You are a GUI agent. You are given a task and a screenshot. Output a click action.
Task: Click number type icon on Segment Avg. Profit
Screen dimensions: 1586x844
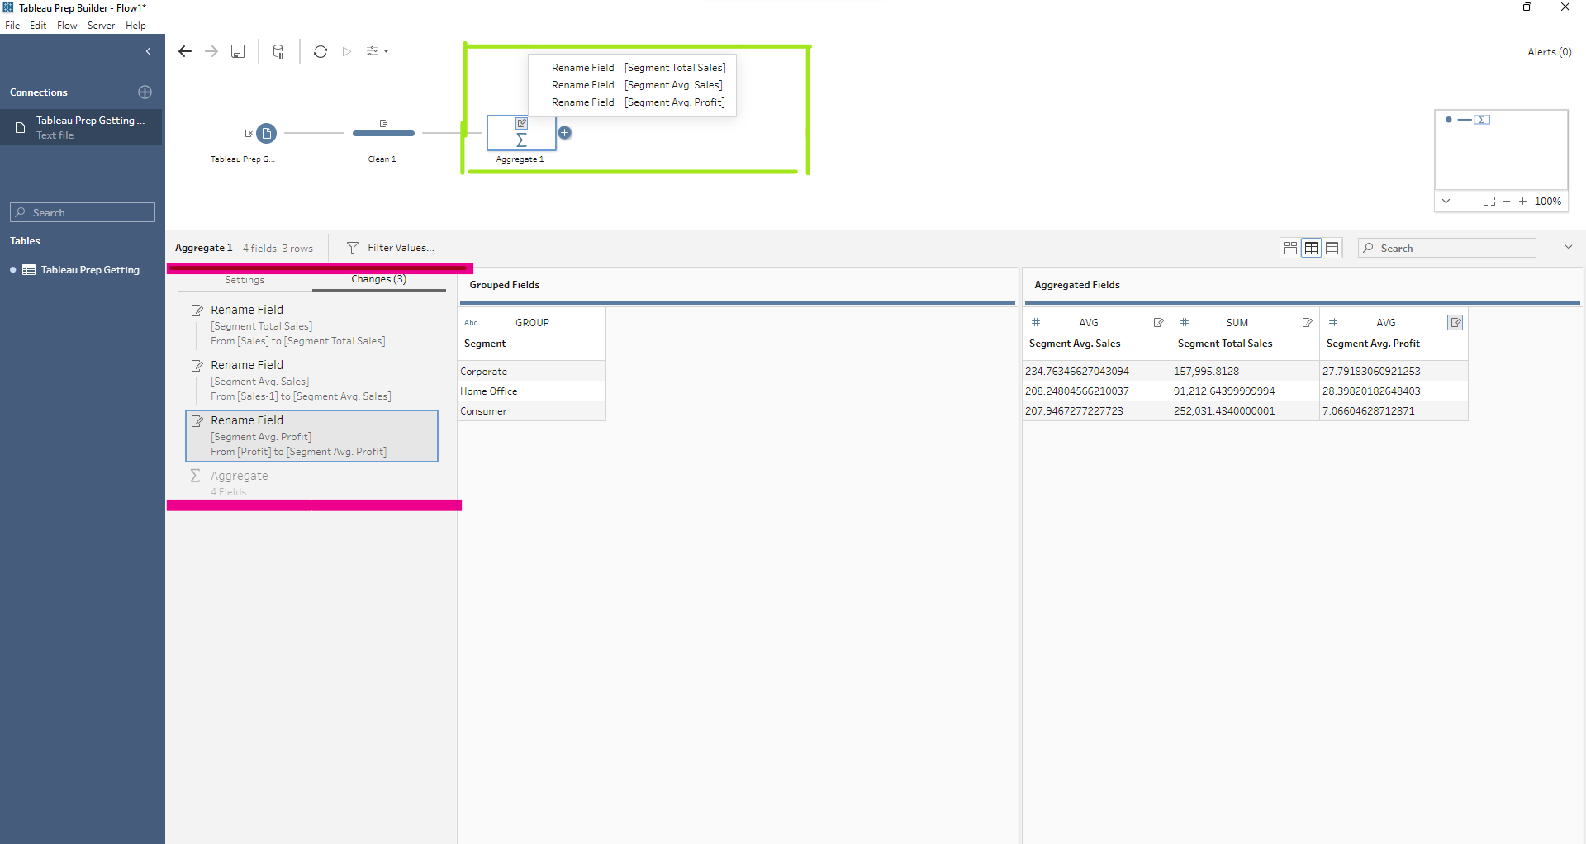coord(1333,322)
